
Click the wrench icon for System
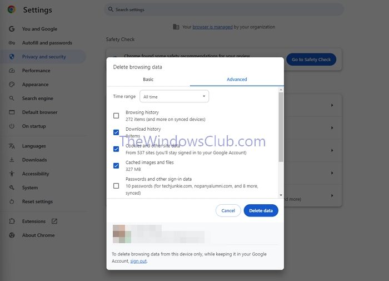pyautogui.click(x=12, y=188)
